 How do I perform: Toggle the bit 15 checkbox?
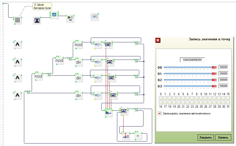pos(228,98)
